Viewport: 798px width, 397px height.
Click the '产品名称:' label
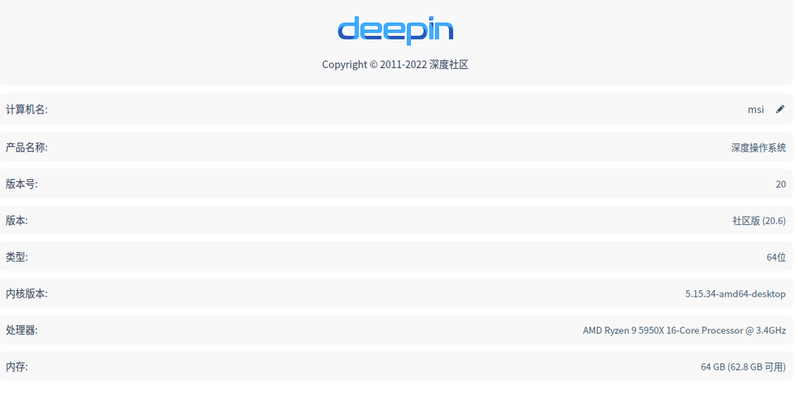[27, 148]
